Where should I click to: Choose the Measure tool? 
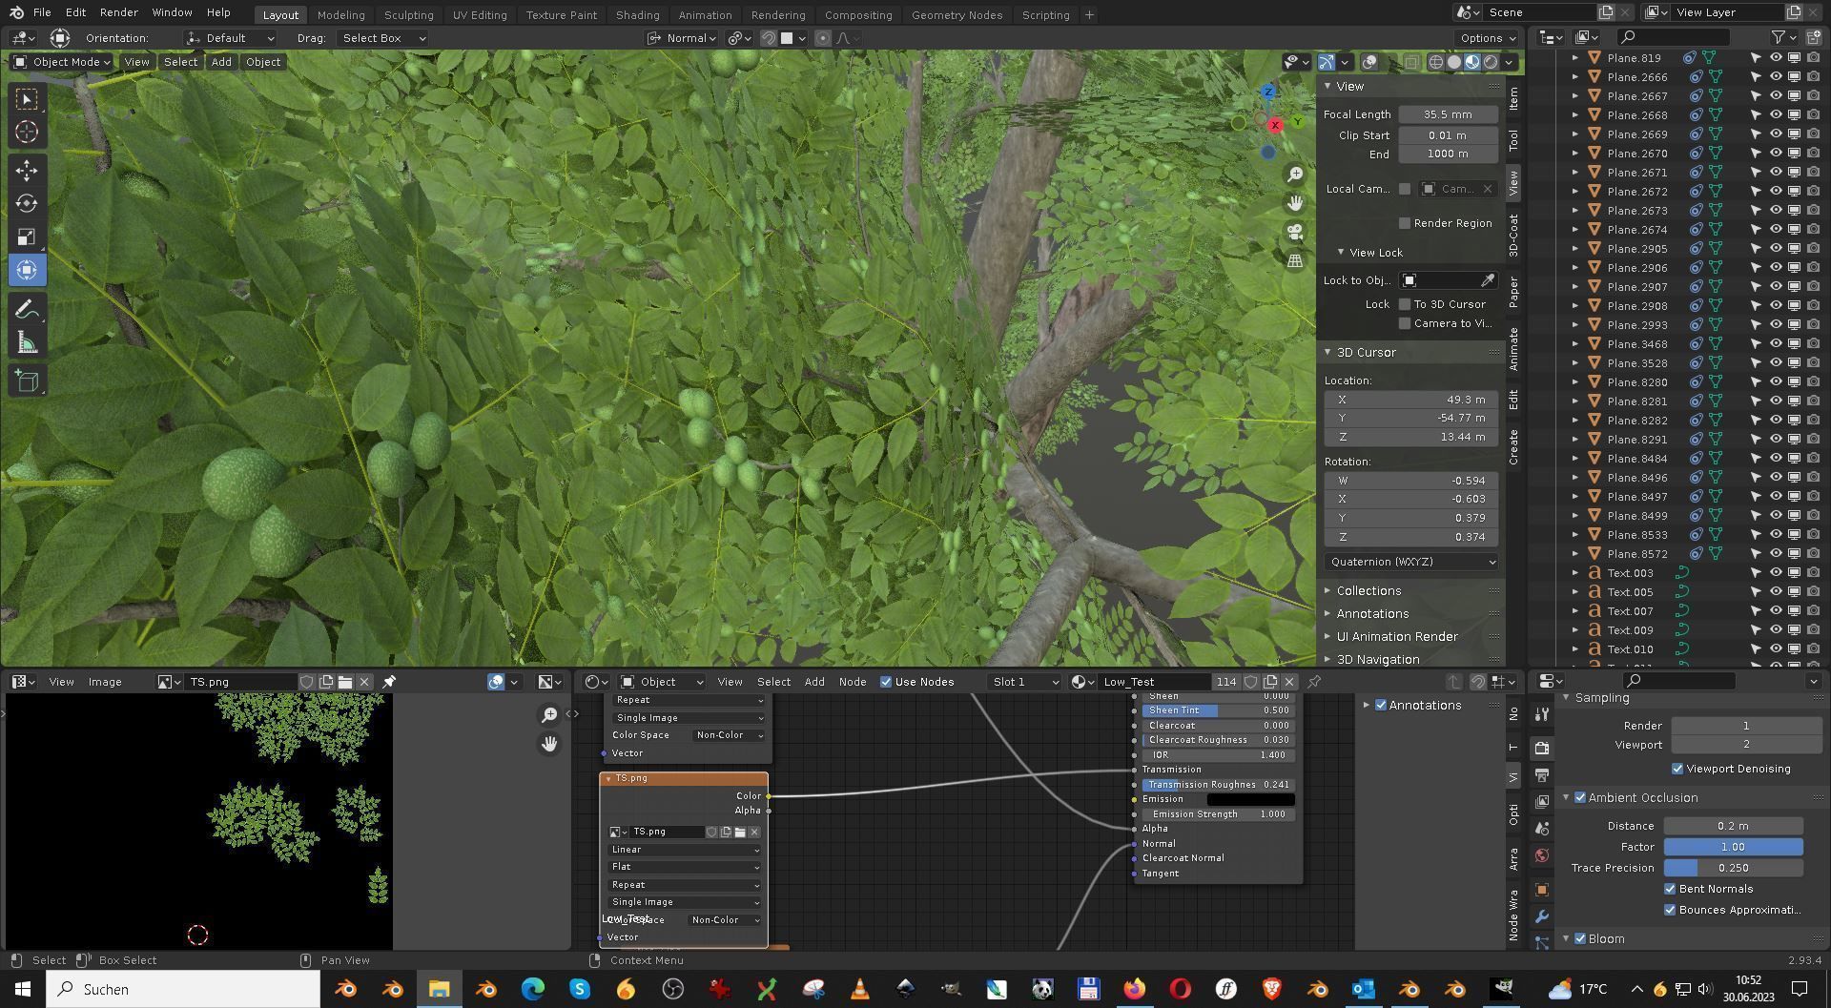(27, 343)
